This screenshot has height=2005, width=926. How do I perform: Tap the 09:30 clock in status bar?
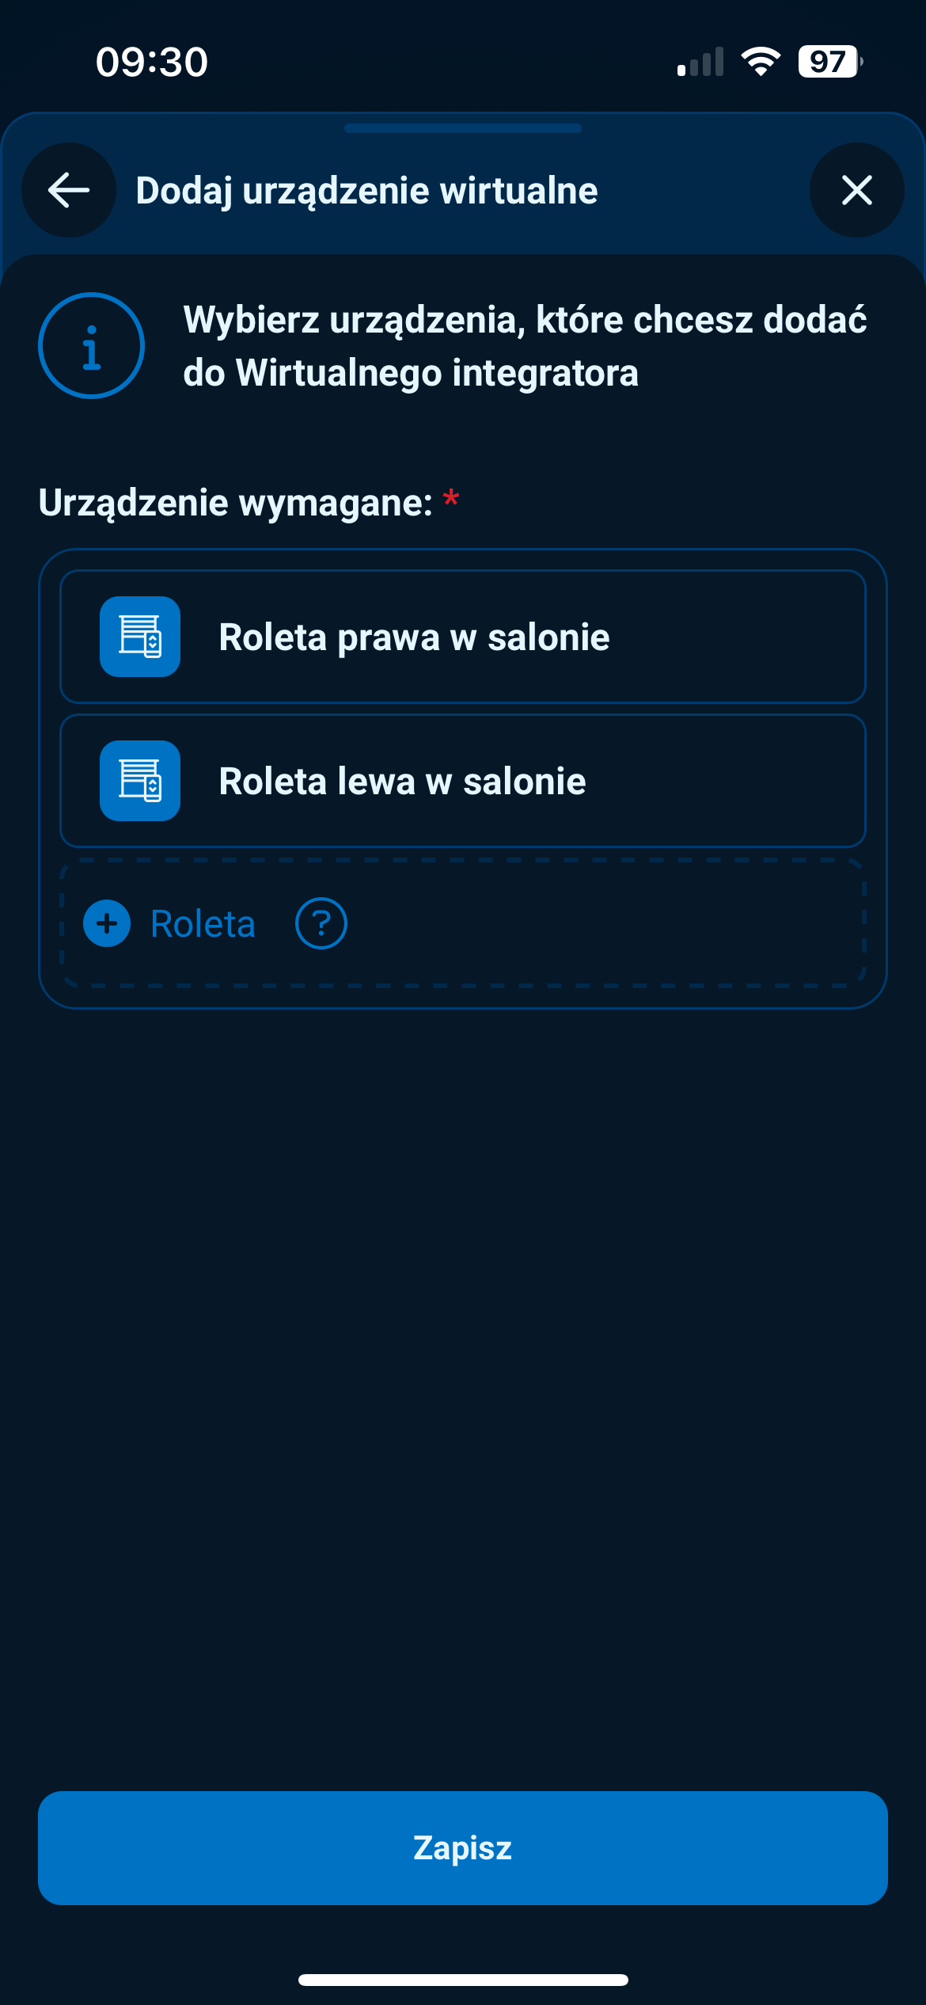tap(152, 62)
